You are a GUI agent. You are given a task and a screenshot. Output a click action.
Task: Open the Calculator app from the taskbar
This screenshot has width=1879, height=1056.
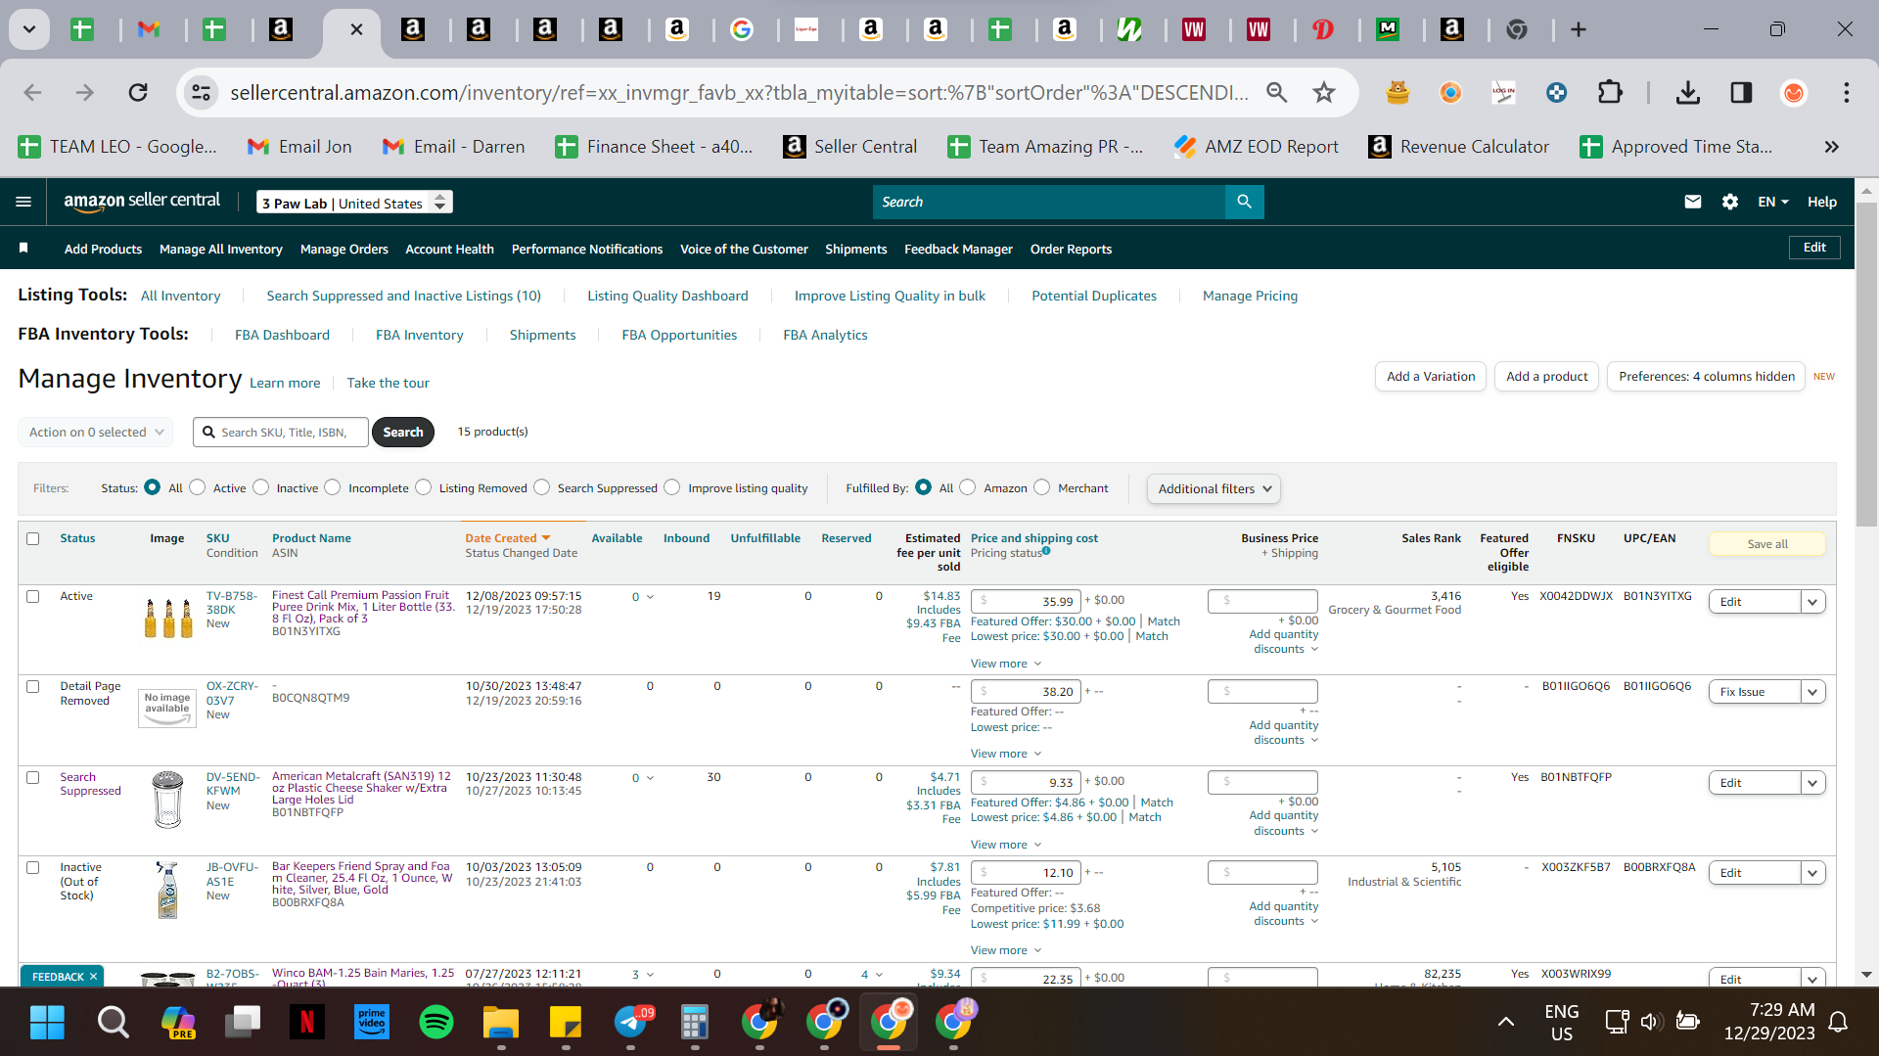coord(694,1023)
